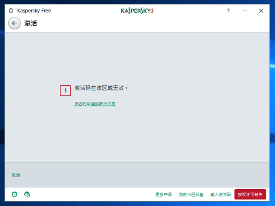Viewport: 275px width, 206px height.
Task: Click the Kaspersky logo at top center
Action: [137, 11]
